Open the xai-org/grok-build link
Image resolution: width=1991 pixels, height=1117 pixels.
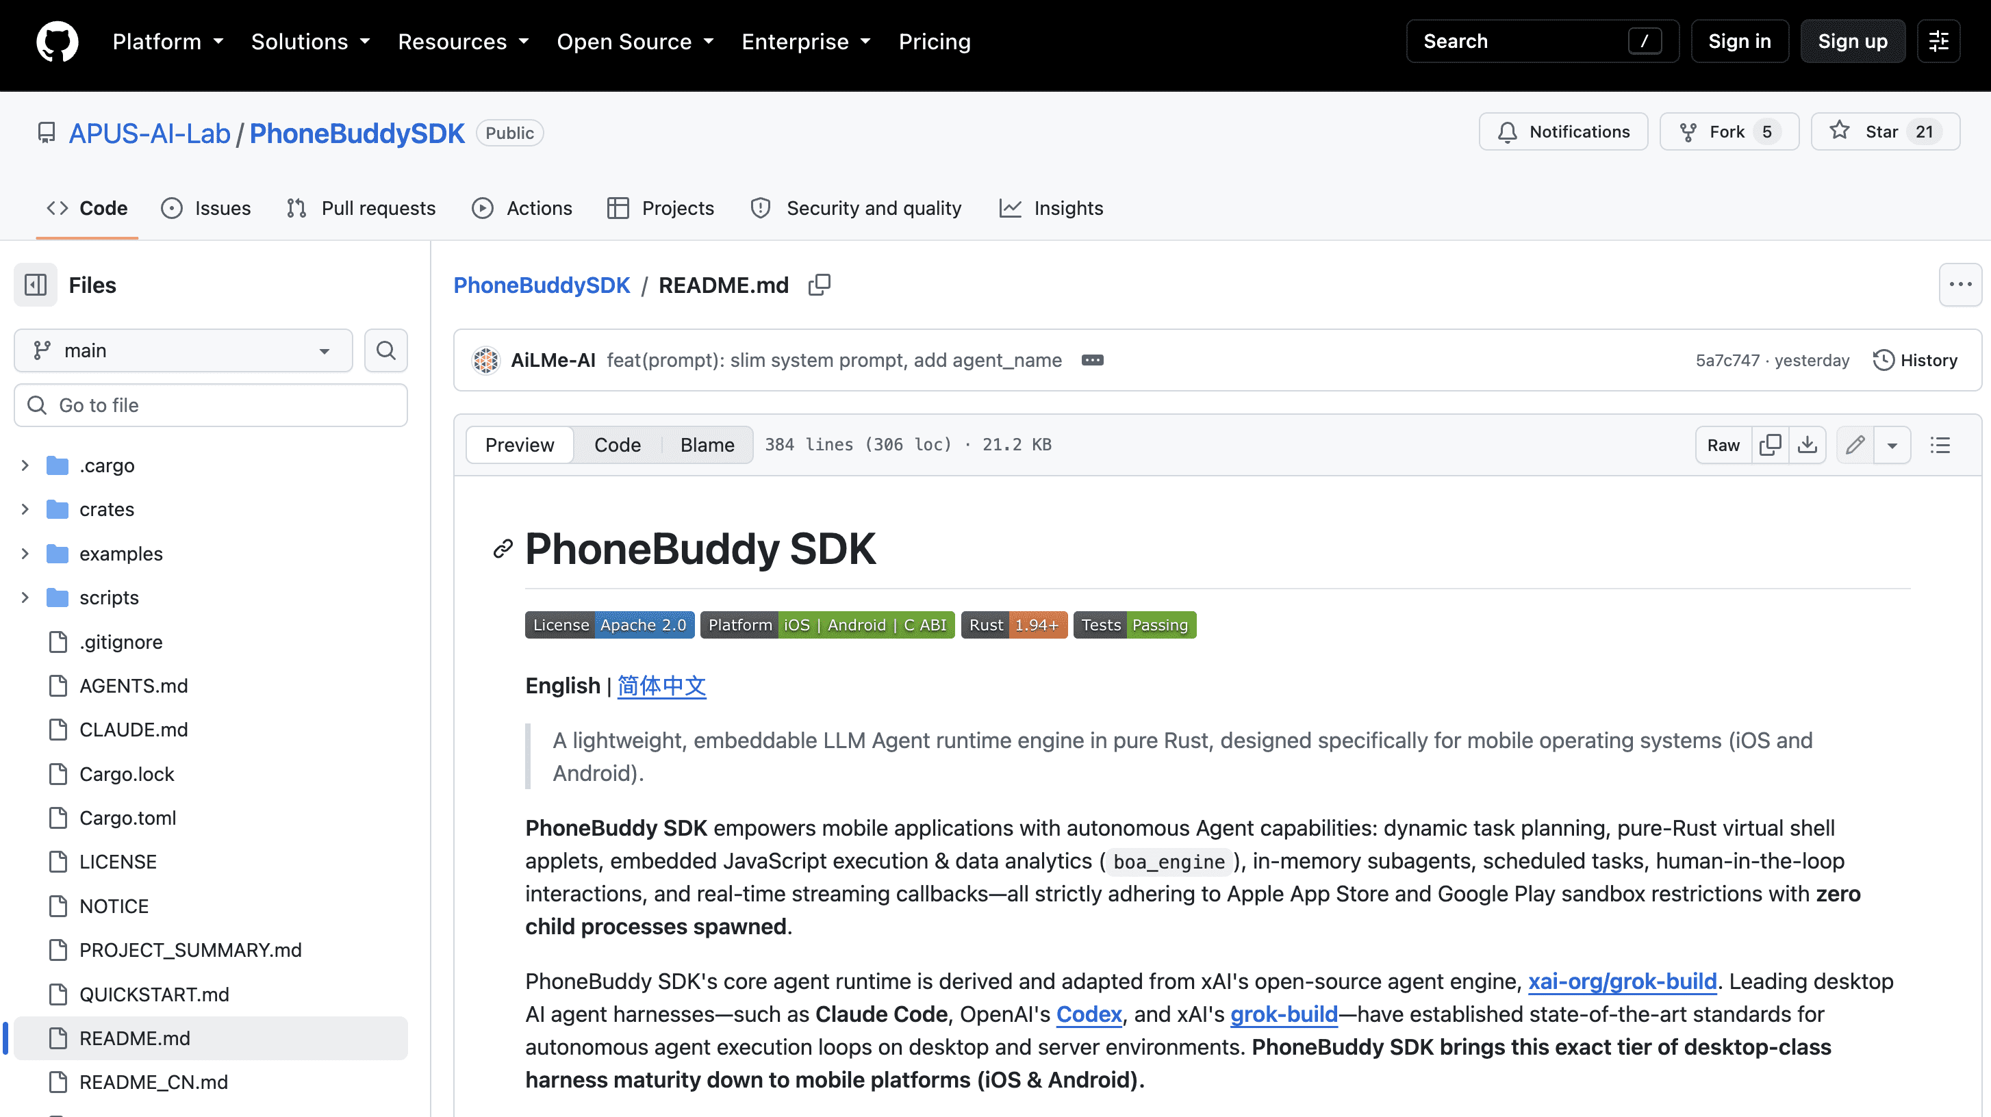point(1623,981)
